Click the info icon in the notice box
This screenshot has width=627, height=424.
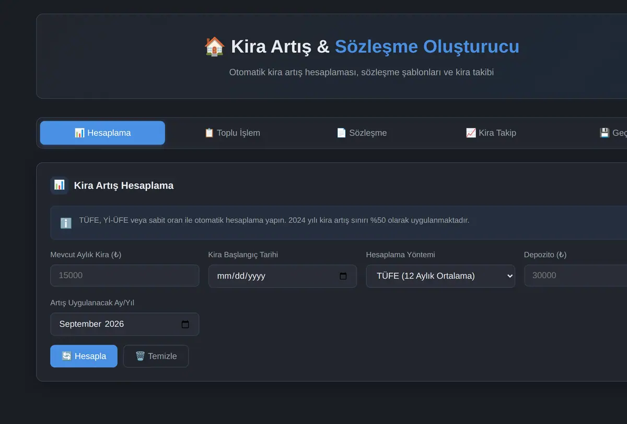point(66,223)
